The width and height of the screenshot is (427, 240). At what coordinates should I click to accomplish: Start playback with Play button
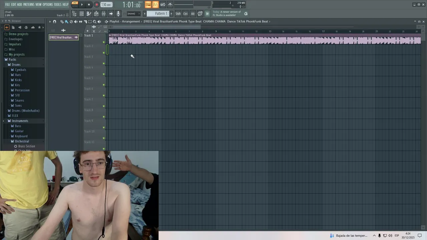[x=82, y=4]
